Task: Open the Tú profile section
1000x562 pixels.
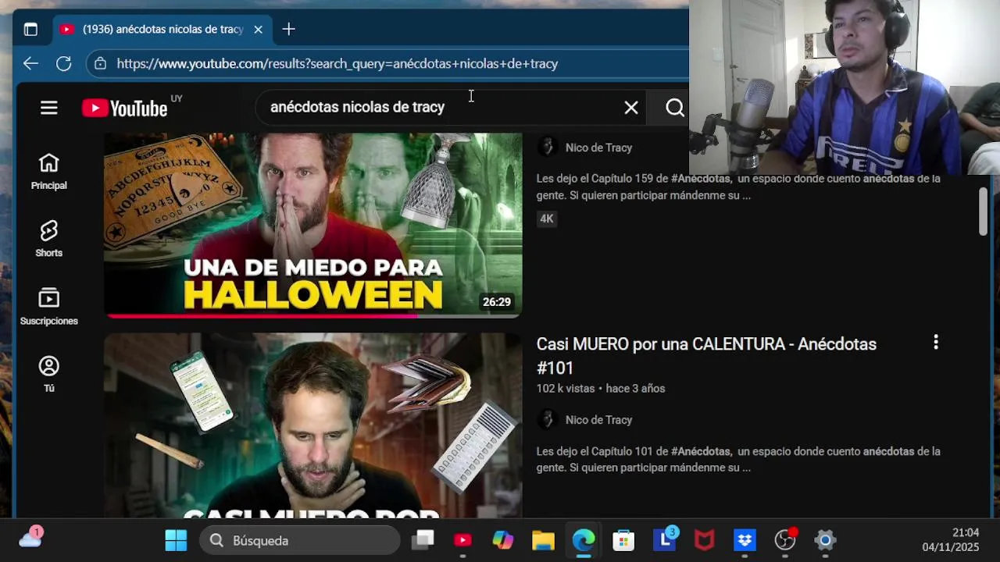Action: click(49, 375)
